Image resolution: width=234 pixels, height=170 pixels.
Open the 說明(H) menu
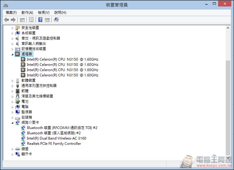(x=60, y=13)
